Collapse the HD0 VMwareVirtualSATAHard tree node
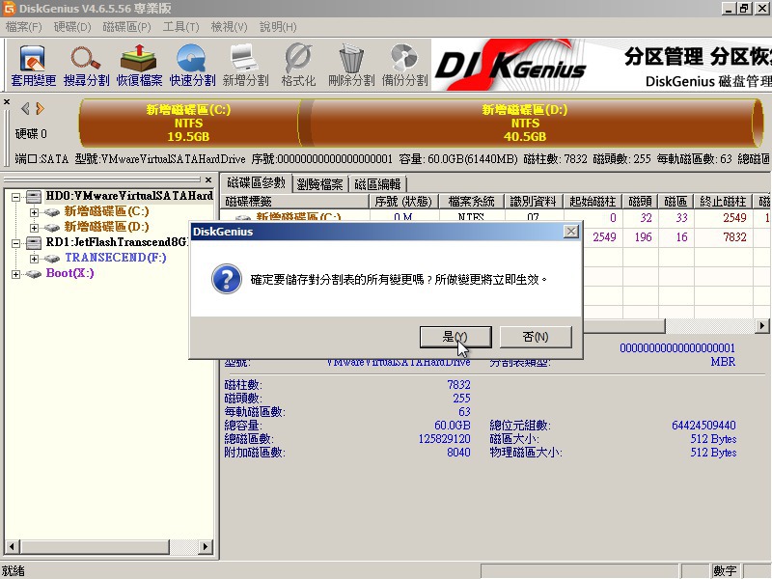Viewport: 772px width, 579px height. (16, 196)
